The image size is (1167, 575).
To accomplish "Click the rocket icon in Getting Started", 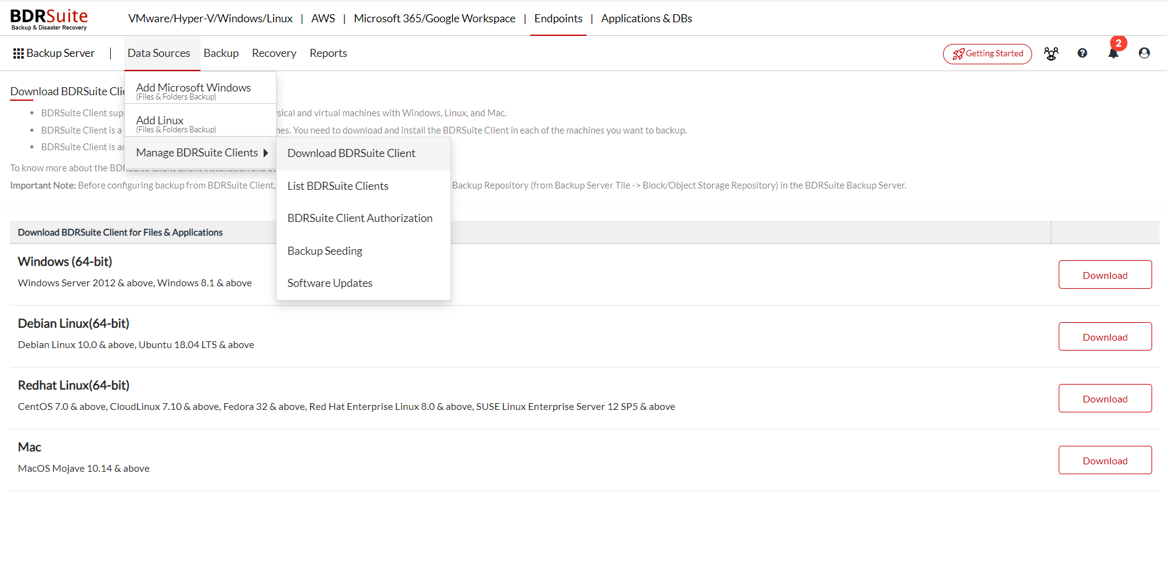I will 958,54.
